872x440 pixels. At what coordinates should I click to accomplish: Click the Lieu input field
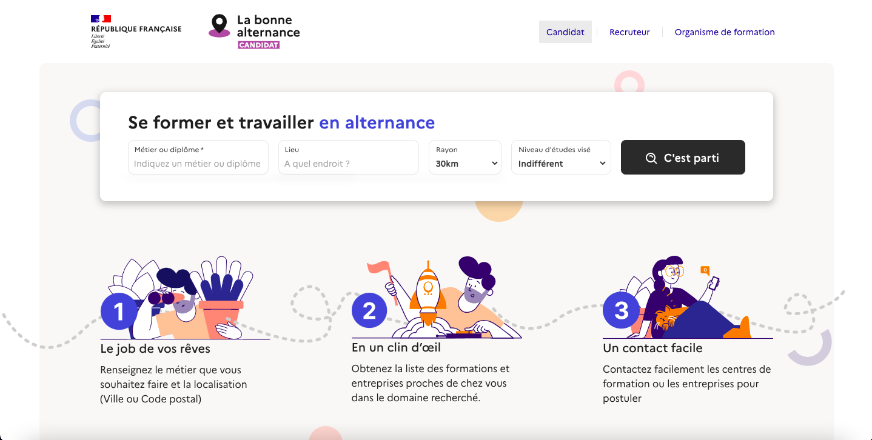[349, 158]
